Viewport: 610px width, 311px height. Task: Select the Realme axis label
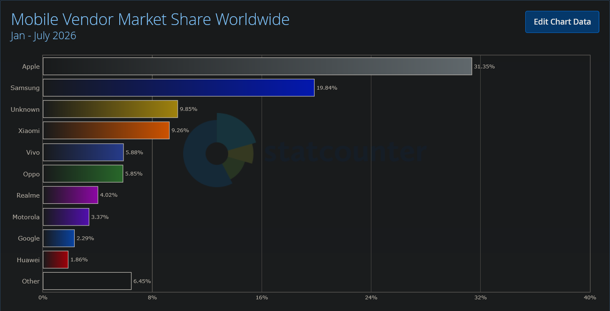click(x=28, y=196)
